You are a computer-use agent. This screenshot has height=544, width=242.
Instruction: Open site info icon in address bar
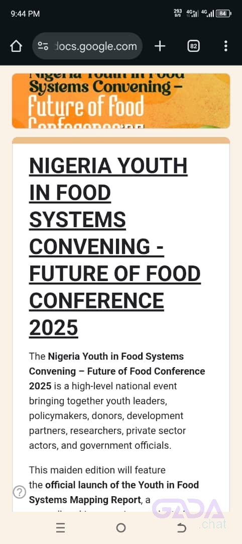tap(43, 46)
